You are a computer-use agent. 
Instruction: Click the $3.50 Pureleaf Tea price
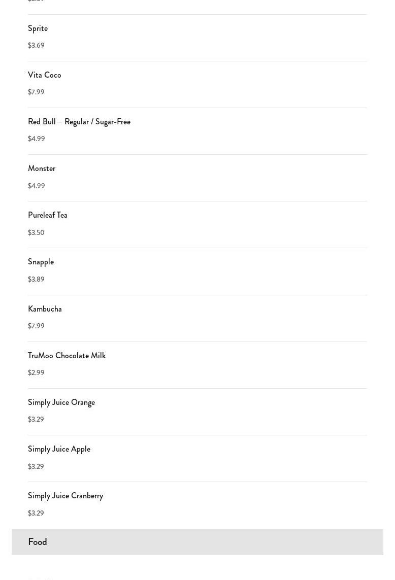tap(36, 232)
